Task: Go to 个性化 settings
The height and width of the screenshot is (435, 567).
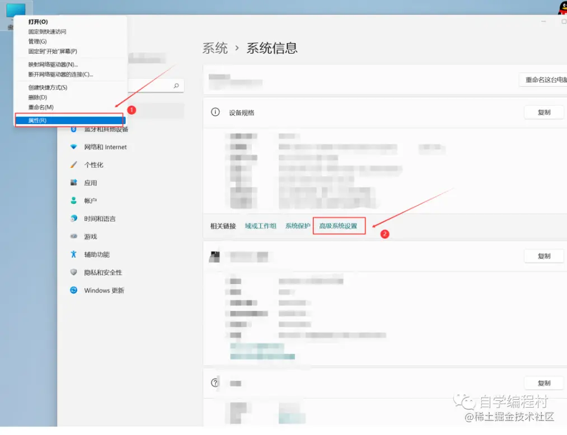Action: pyautogui.click(x=93, y=165)
